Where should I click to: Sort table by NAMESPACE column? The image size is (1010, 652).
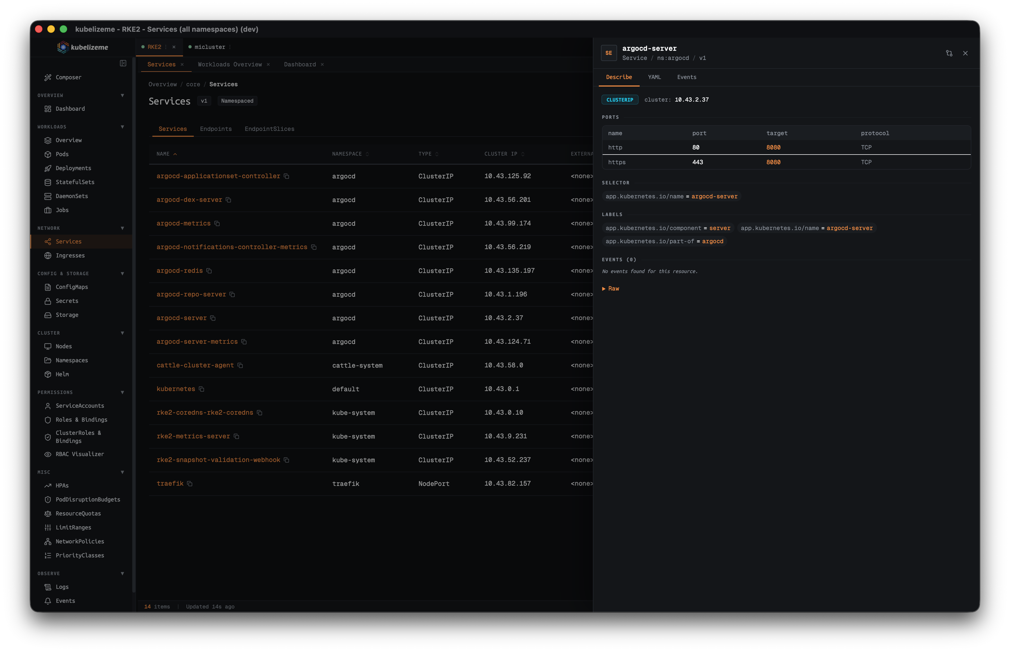350,154
